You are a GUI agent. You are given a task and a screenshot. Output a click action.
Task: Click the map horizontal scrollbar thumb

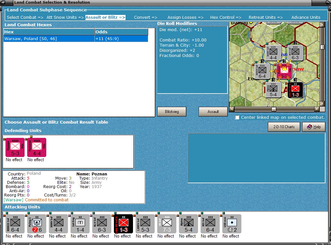(x=274, y=109)
